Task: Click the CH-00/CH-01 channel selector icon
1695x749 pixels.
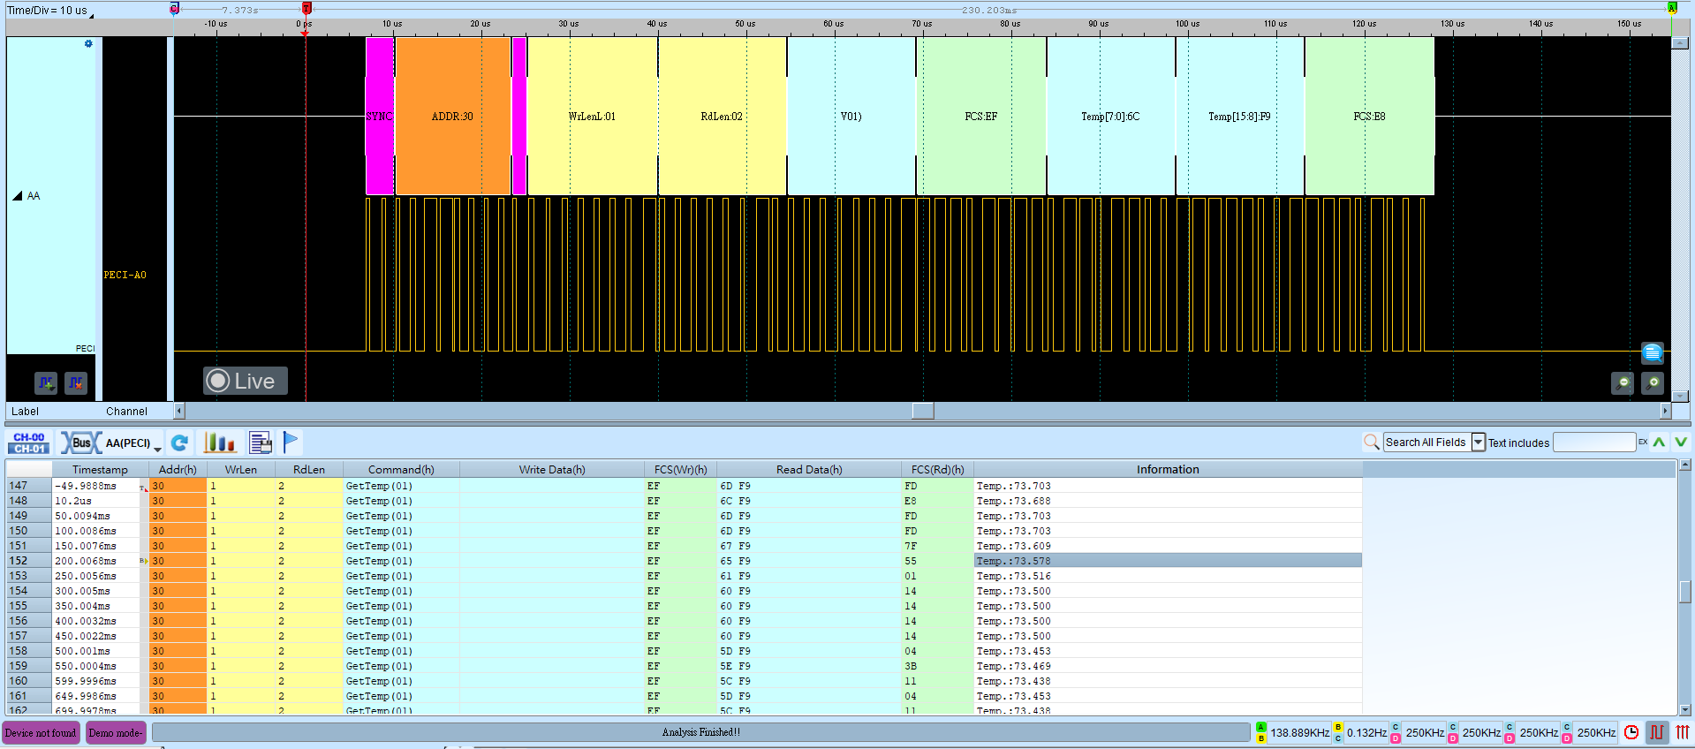Action: 29,443
